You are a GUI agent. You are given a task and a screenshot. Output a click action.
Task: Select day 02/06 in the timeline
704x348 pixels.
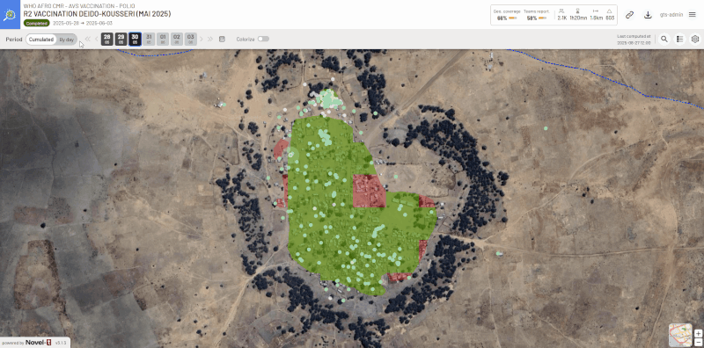(177, 39)
